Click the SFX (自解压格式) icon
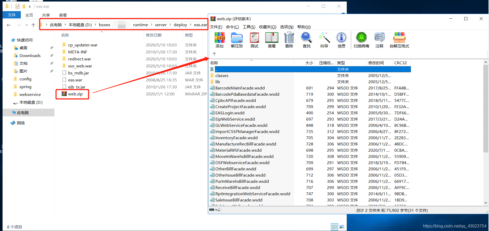The image size is (489, 231). [x=400, y=40]
